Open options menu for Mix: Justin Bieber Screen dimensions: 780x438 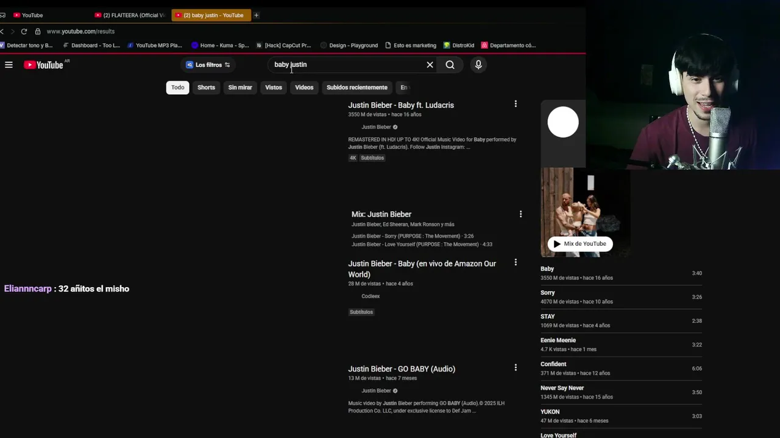[x=520, y=214]
